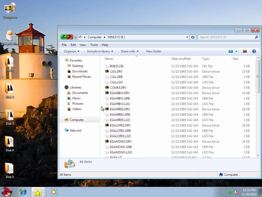The width and height of the screenshot is (262, 197).
Task: Sort by the Size column header
Action: tap(242, 59)
